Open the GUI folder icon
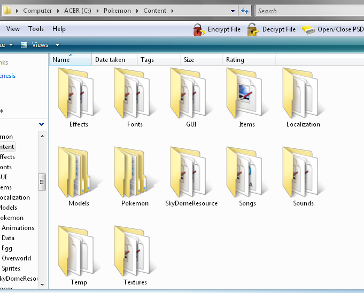364x293 pixels. [191, 93]
